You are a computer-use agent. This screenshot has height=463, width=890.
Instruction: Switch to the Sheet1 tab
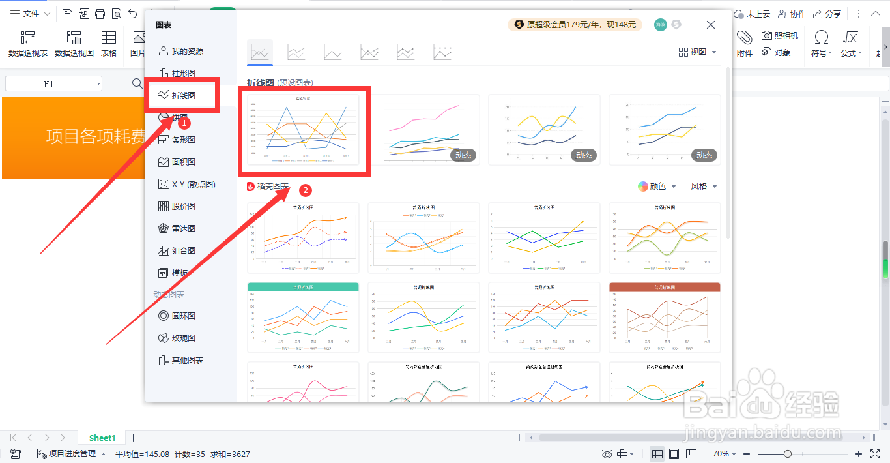(x=102, y=438)
